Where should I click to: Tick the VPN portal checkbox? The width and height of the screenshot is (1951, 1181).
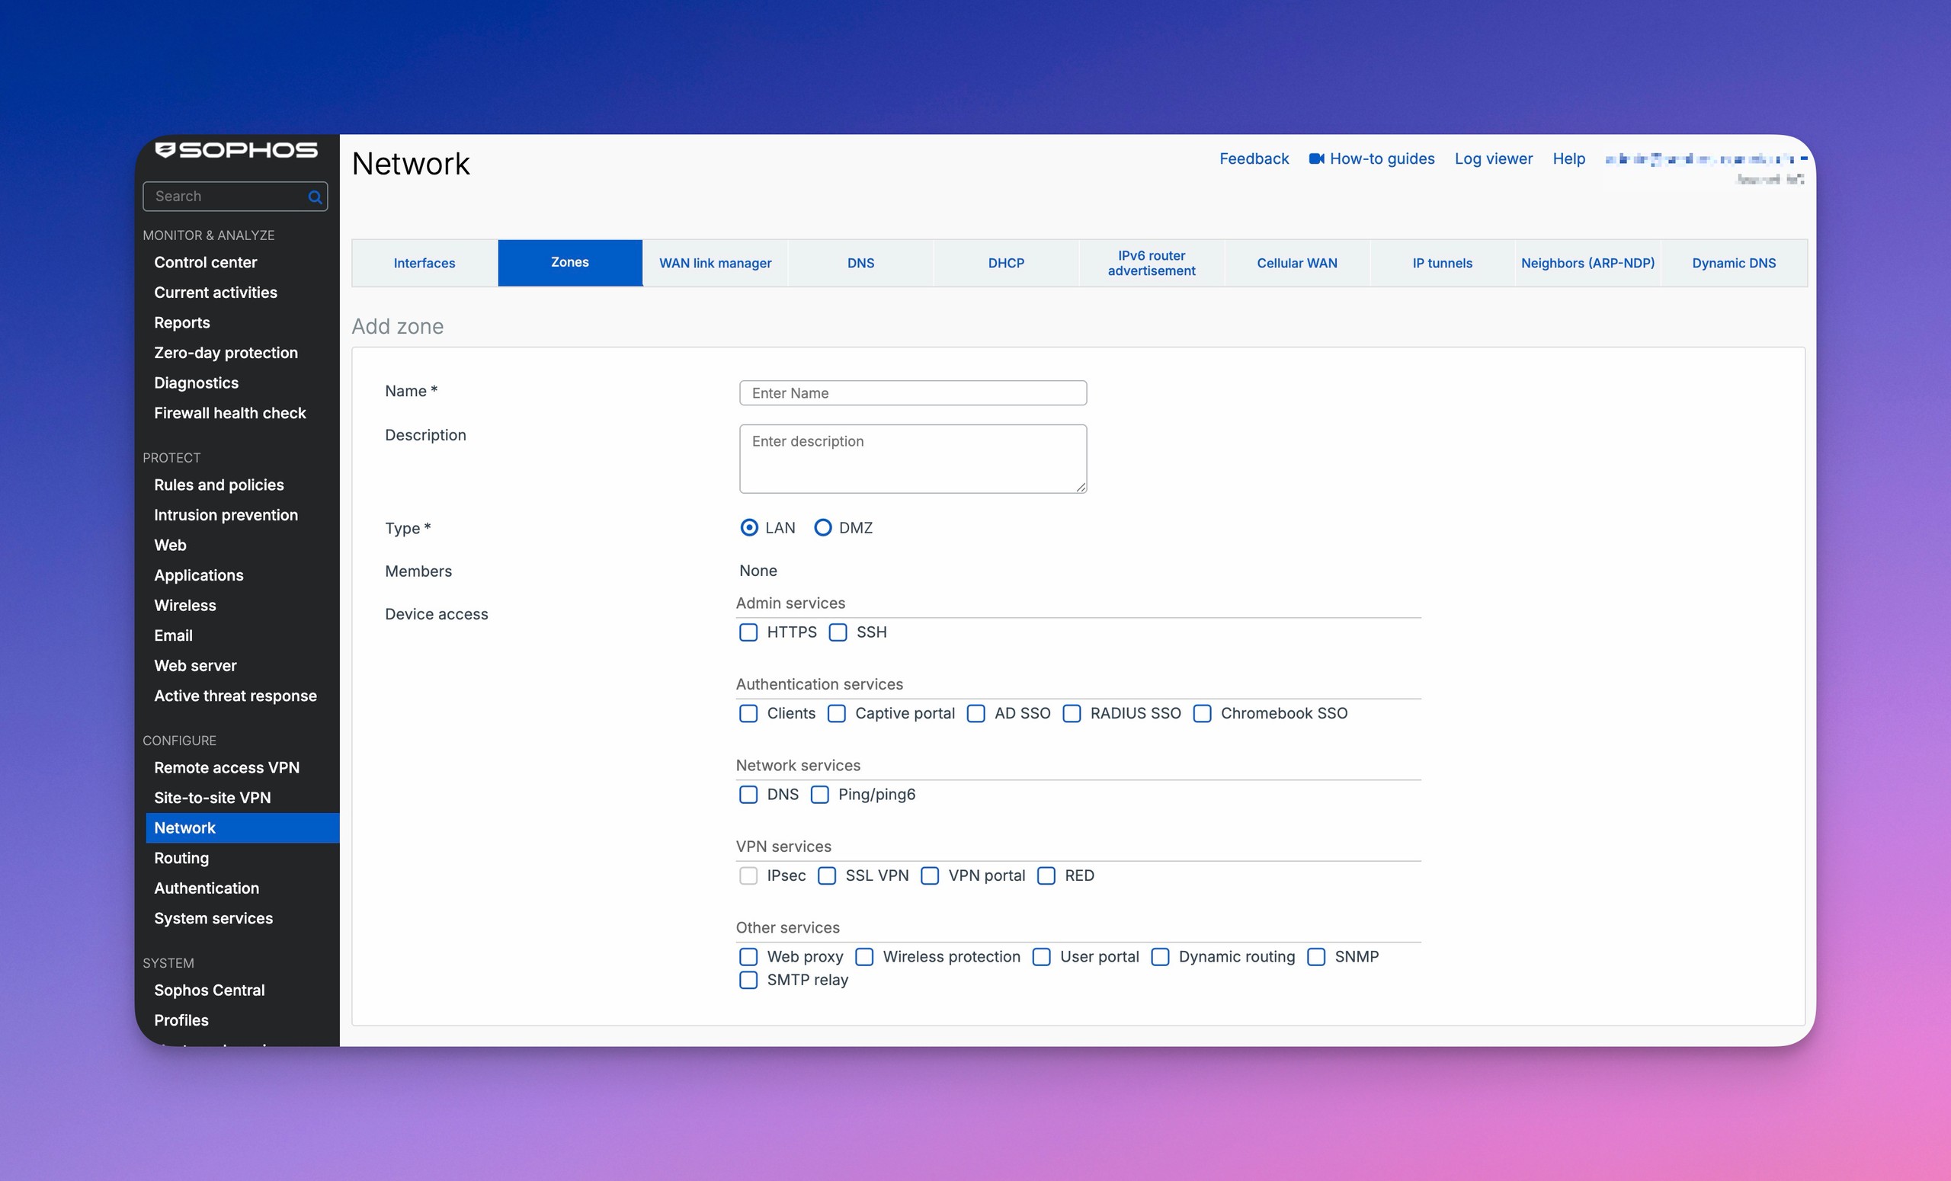pyautogui.click(x=930, y=875)
